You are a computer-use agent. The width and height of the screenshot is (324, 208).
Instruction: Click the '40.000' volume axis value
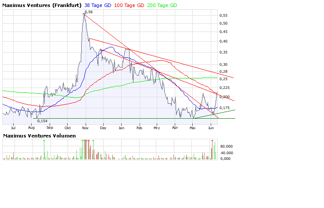pyautogui.click(x=227, y=153)
